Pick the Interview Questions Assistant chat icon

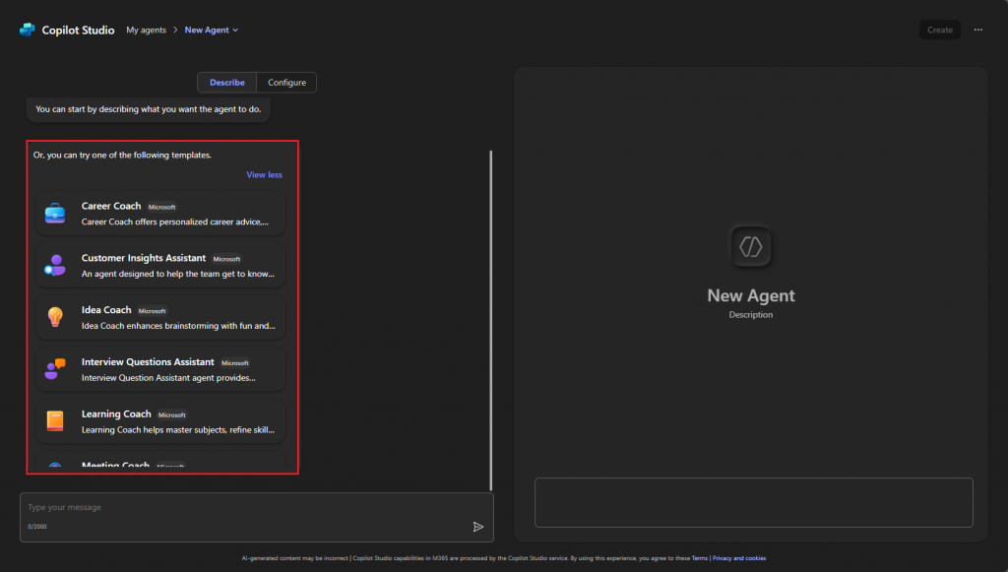(55, 369)
